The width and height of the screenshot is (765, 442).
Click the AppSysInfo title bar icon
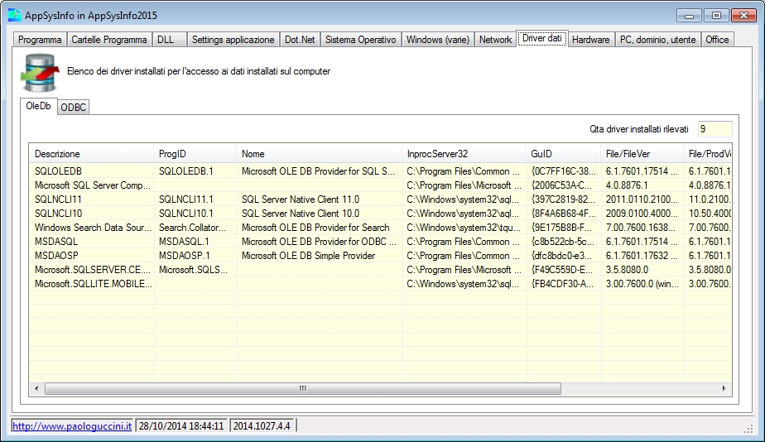15,15
